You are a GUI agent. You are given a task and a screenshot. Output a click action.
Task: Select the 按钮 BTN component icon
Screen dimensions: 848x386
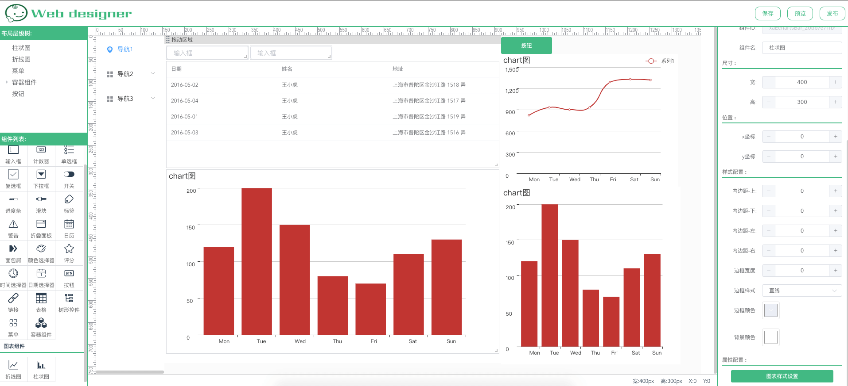tap(69, 273)
